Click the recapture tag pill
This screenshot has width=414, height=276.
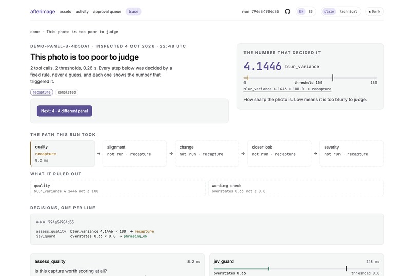coord(42,92)
